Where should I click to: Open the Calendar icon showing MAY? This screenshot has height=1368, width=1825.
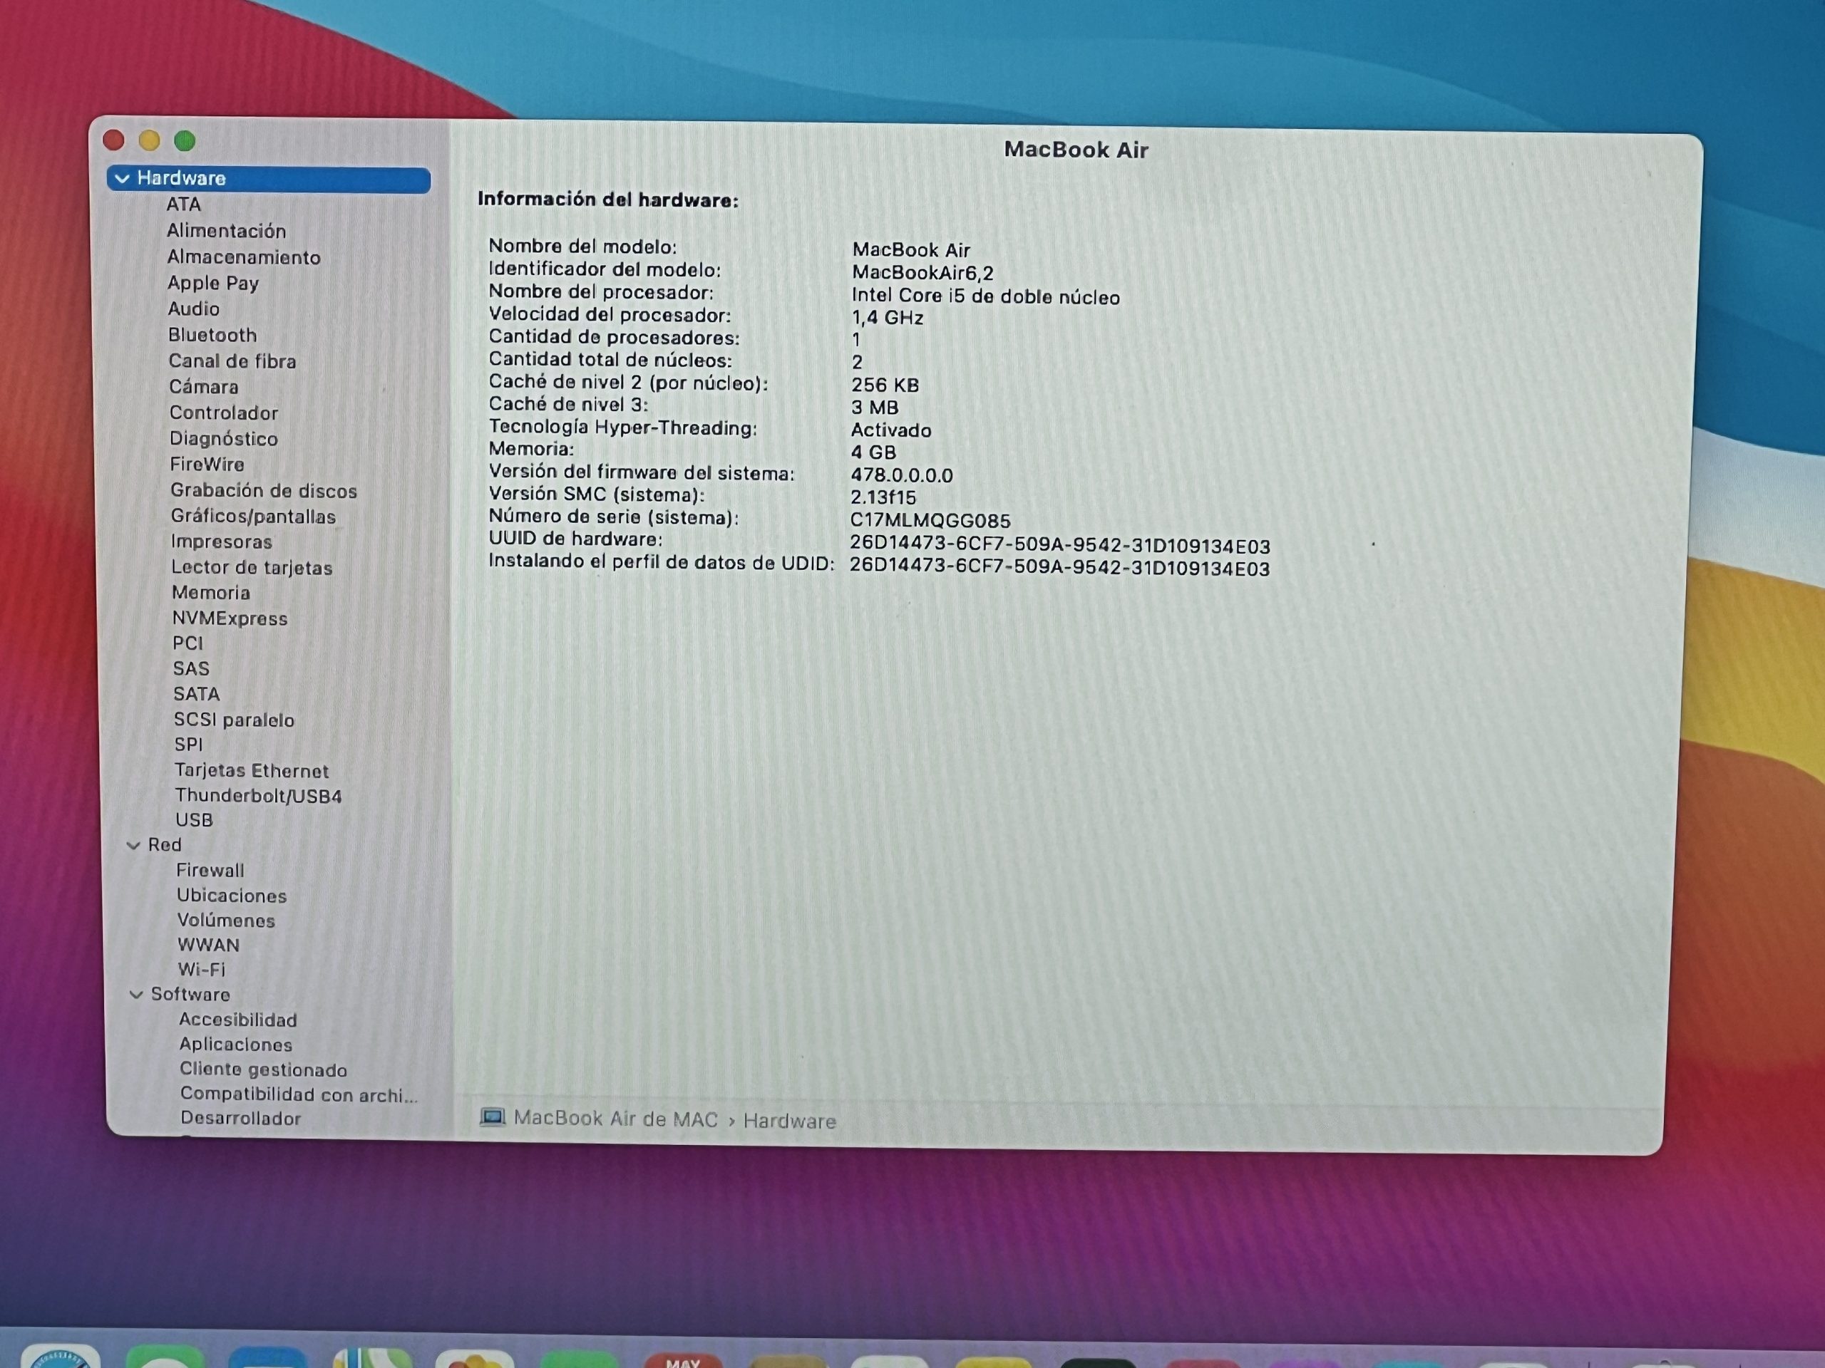click(x=682, y=1361)
